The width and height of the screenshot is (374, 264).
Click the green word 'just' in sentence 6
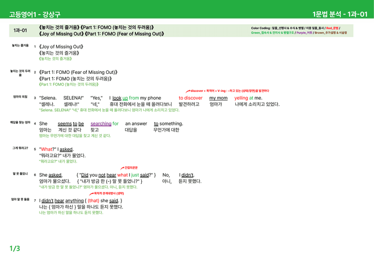point(135,175)
